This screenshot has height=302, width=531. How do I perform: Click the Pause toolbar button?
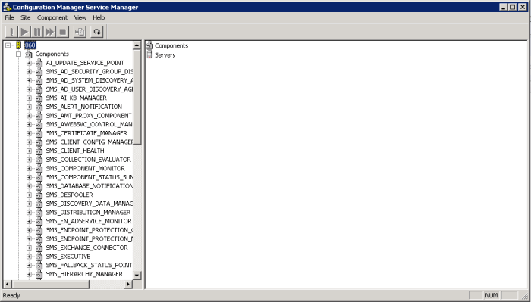coord(37,32)
